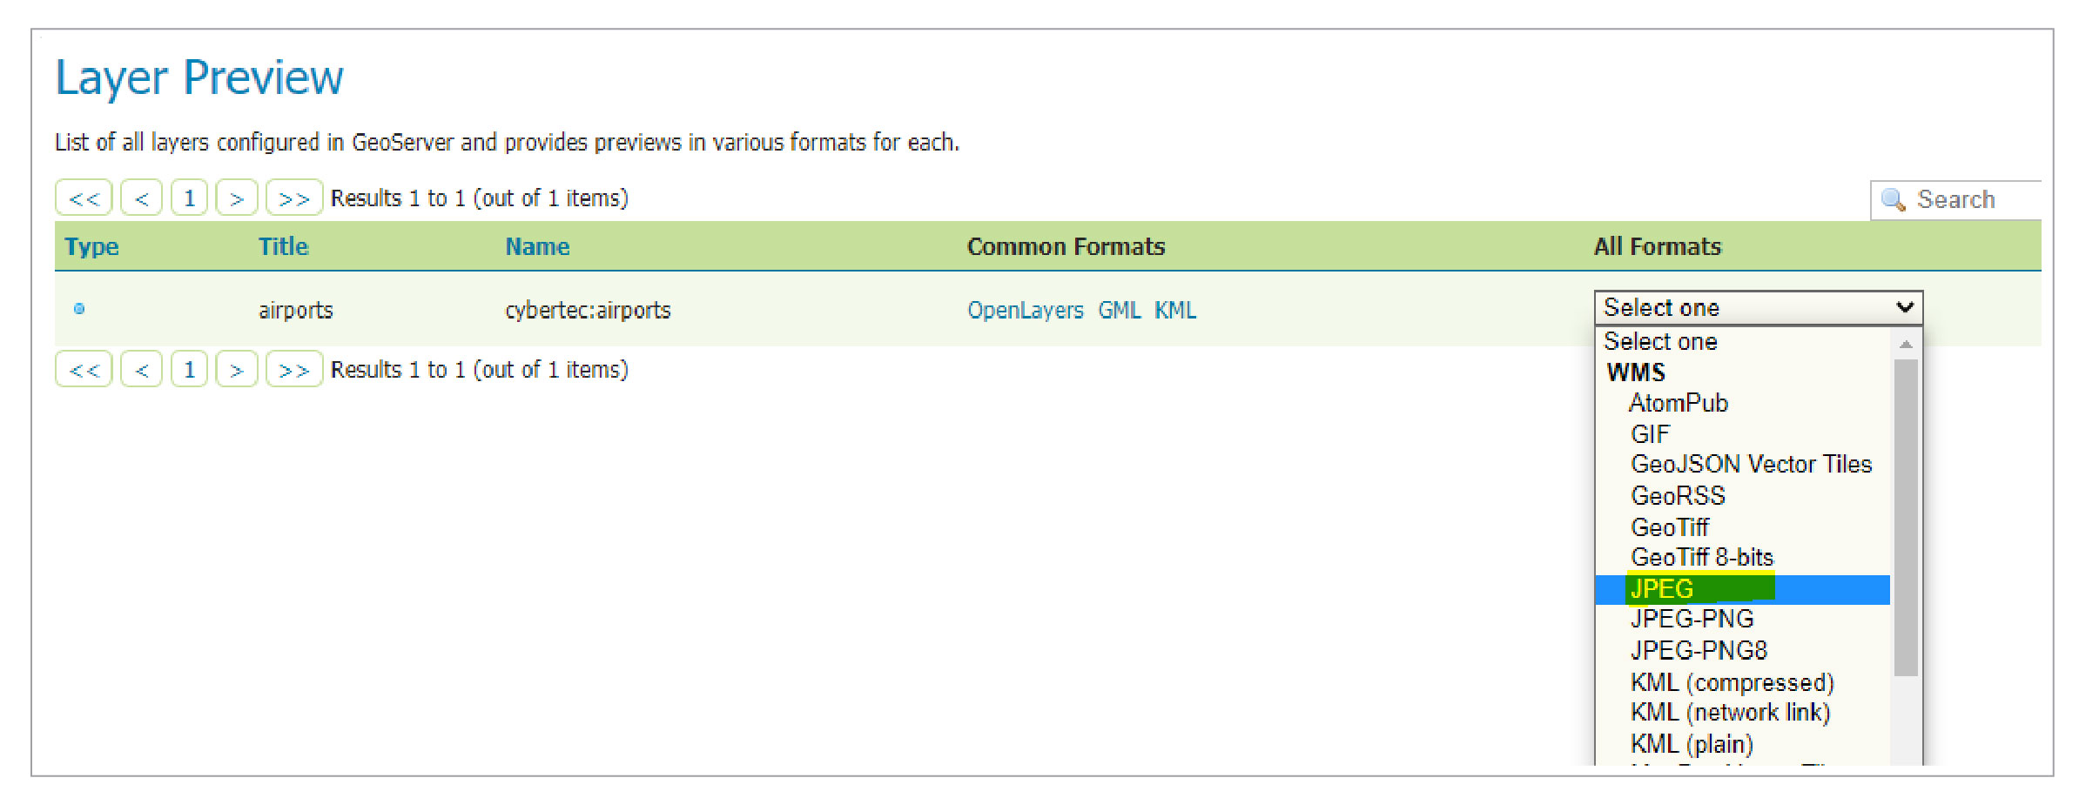2079x798 pixels.
Task: Go to first page in top pager
Action: 84,198
